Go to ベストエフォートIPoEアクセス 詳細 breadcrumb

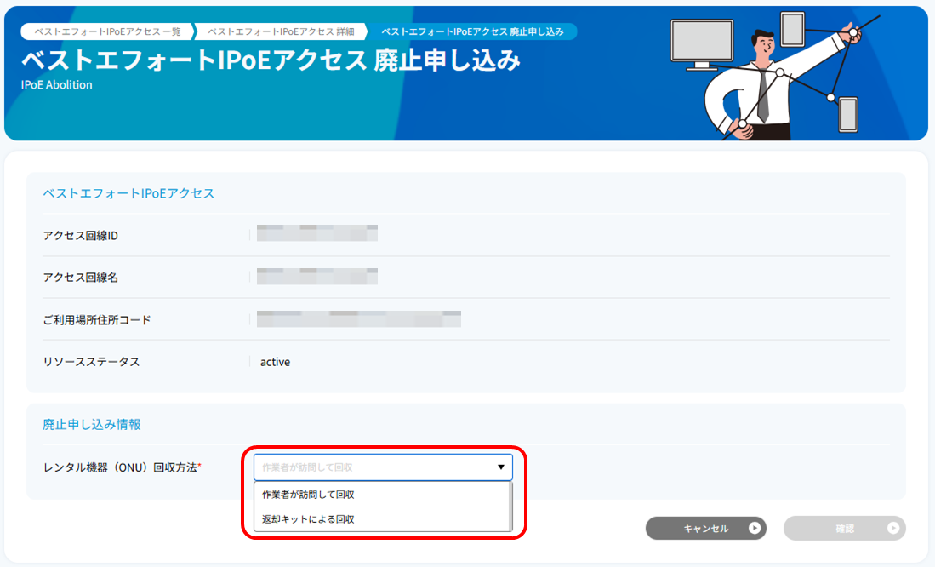281,31
